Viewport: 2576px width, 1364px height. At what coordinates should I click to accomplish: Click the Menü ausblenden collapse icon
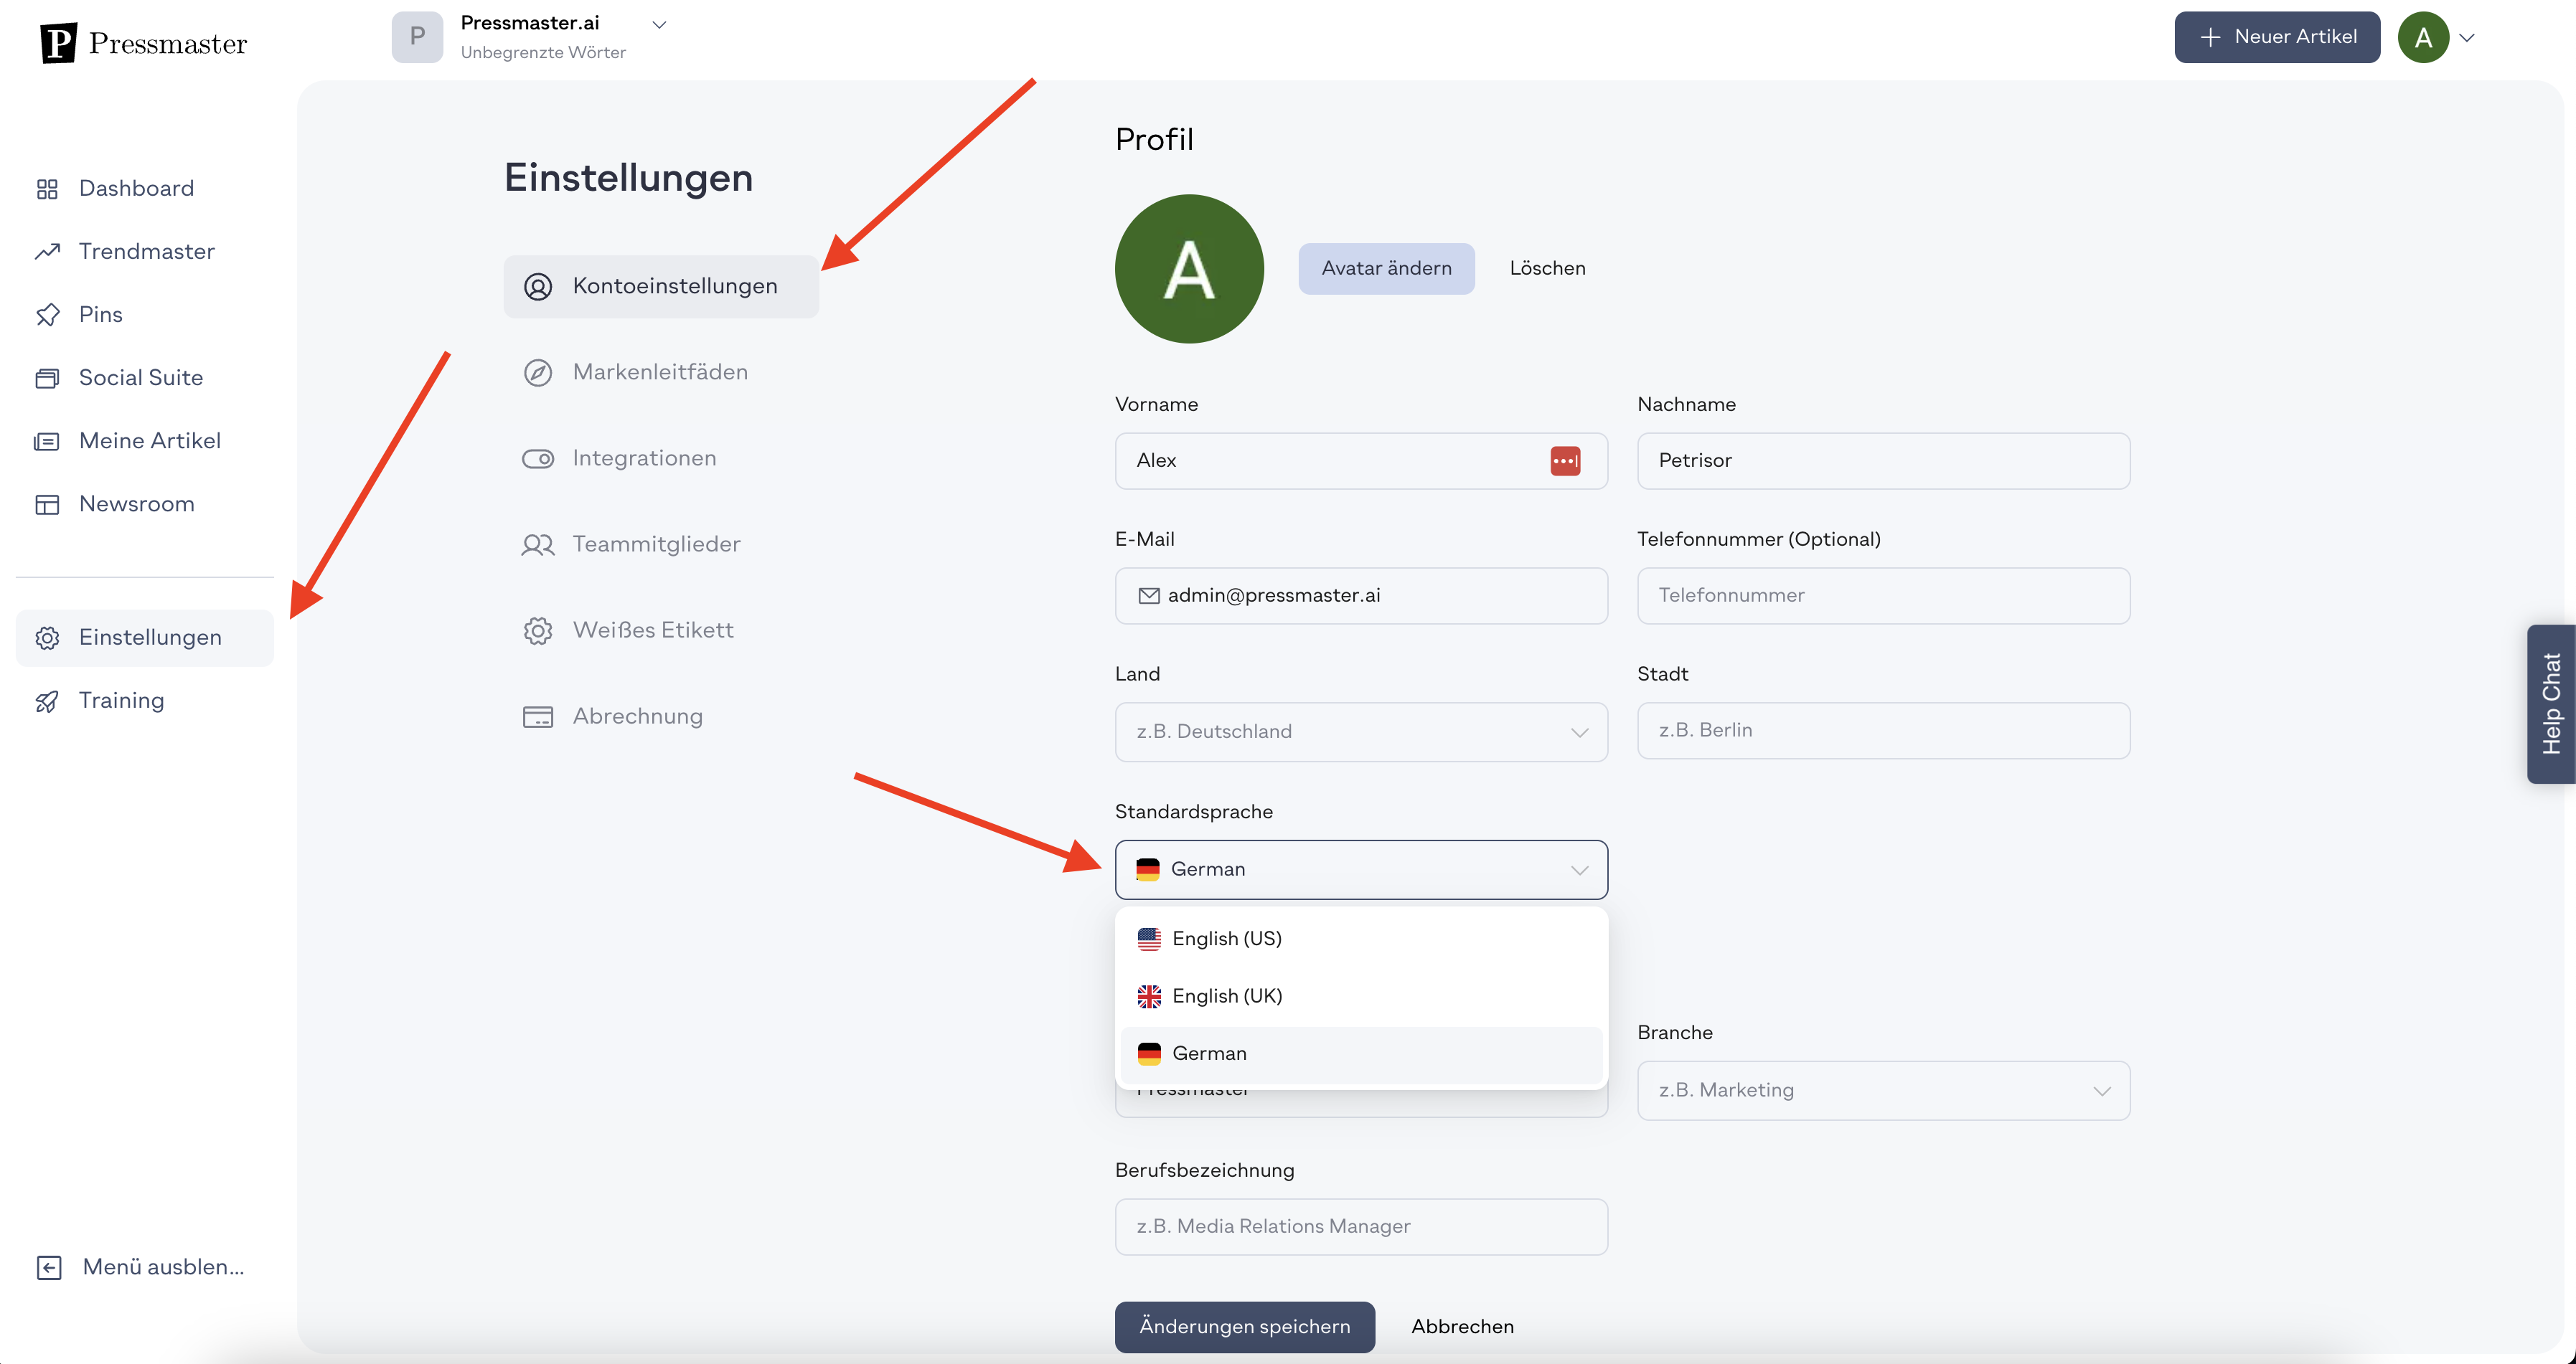click(x=49, y=1267)
